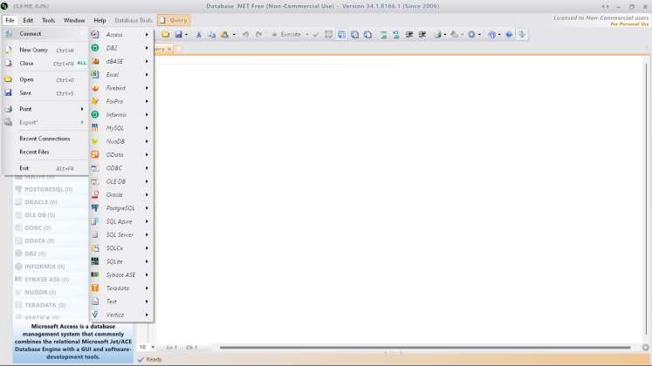Open the print icon dropdown arrow

[445, 35]
